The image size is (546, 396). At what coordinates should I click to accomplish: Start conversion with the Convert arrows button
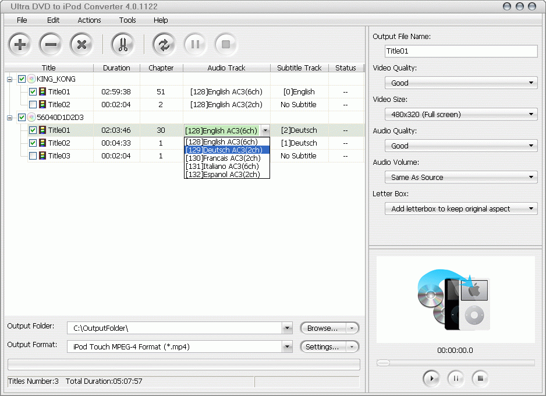tap(164, 44)
